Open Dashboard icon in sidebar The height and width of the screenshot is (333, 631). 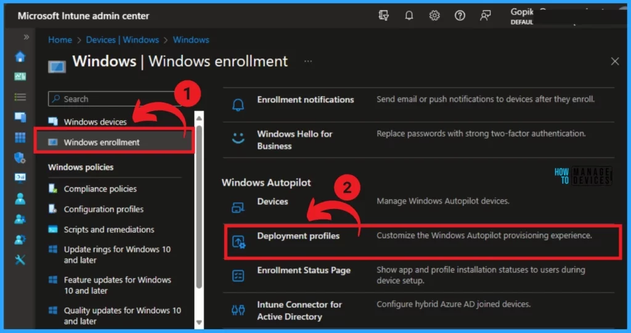click(20, 76)
